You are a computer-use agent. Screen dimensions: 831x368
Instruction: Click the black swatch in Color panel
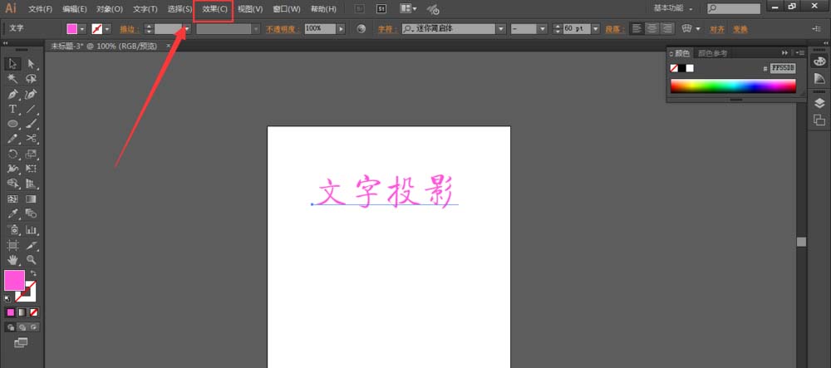(682, 68)
